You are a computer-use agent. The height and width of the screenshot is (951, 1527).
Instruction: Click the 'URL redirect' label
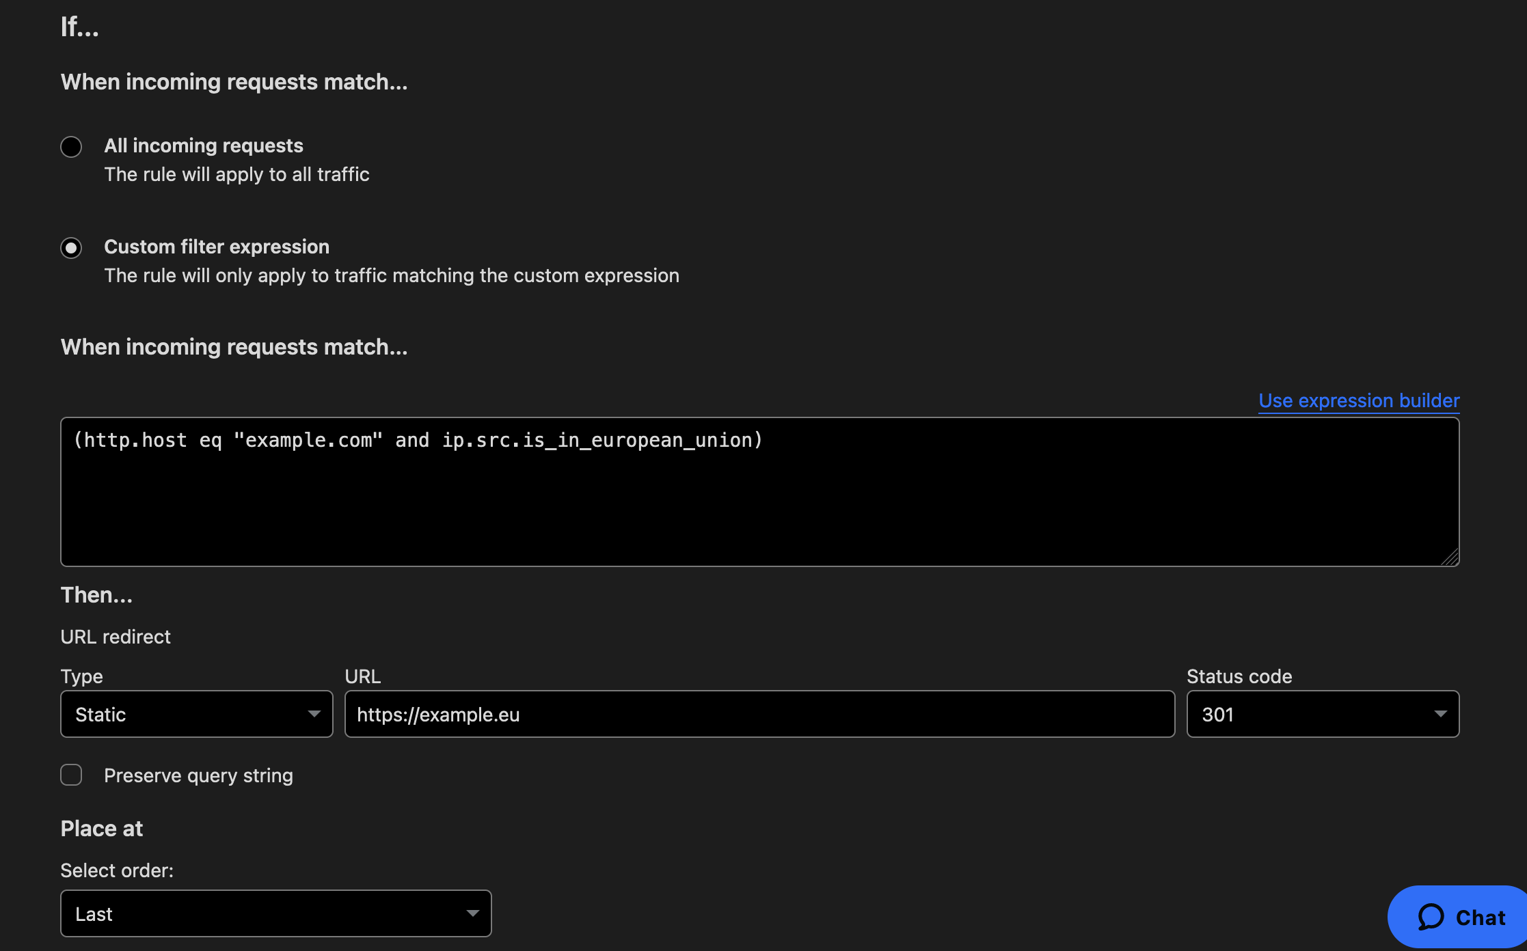[116, 637]
